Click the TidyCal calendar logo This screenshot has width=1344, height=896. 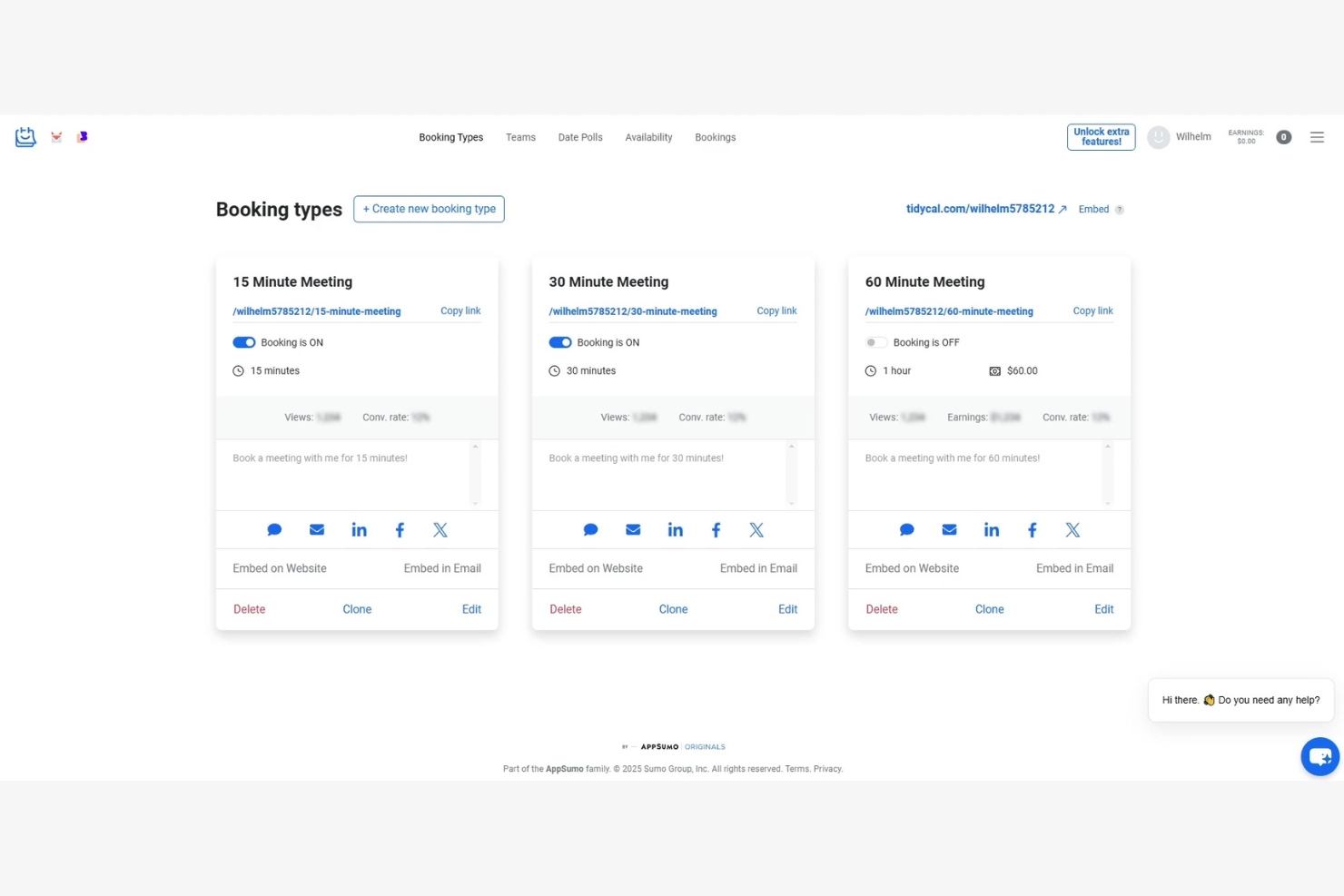25,136
